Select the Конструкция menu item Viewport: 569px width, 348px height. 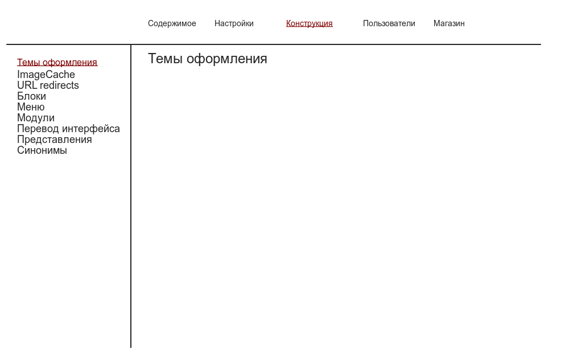309,23
